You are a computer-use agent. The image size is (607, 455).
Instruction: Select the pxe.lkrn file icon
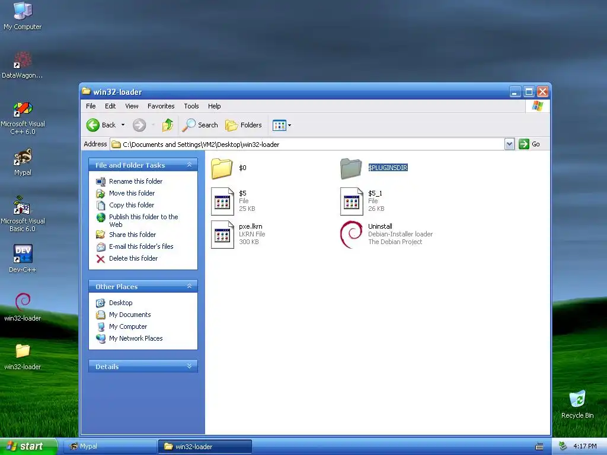(x=222, y=235)
